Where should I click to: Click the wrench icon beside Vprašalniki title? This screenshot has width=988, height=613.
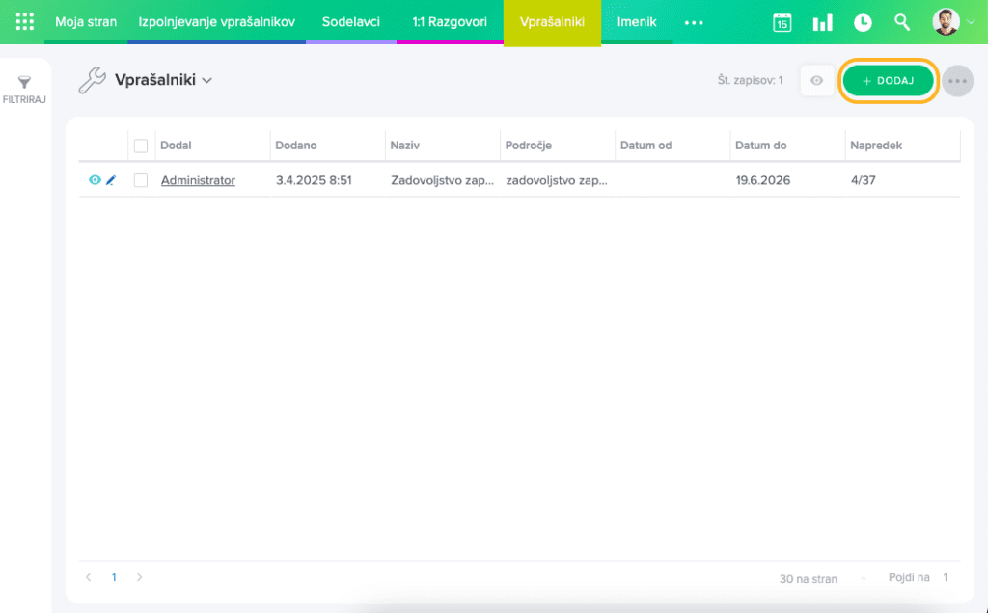pos(92,80)
